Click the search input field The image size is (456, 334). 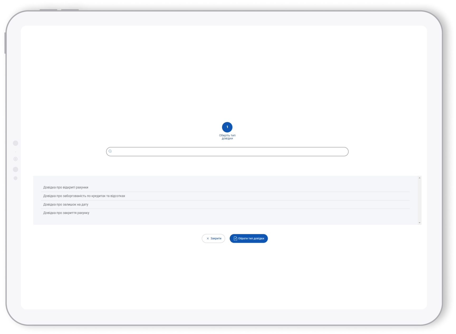(x=227, y=152)
